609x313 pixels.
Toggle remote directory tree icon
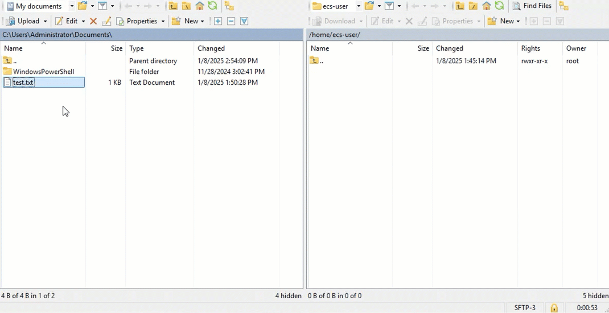tap(564, 6)
